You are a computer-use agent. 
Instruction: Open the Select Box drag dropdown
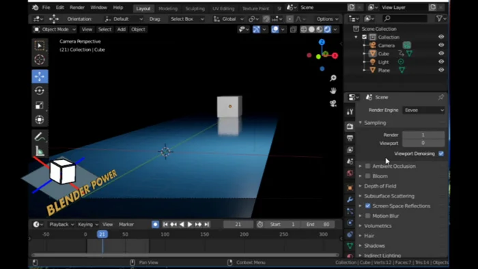(x=186, y=19)
